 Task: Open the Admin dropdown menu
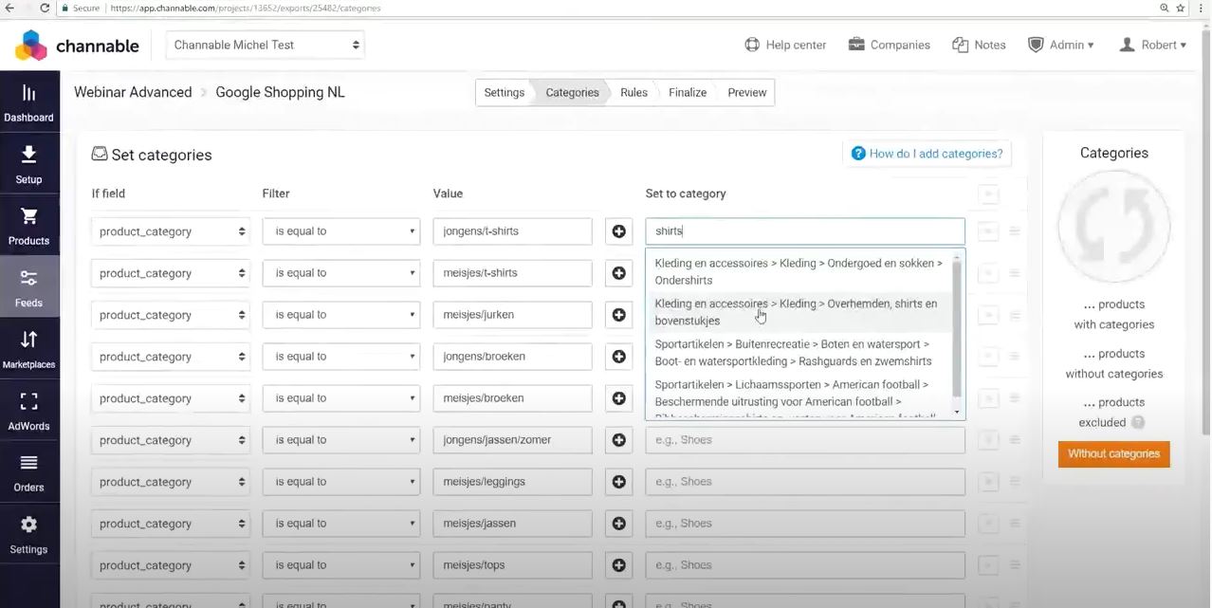pos(1060,45)
